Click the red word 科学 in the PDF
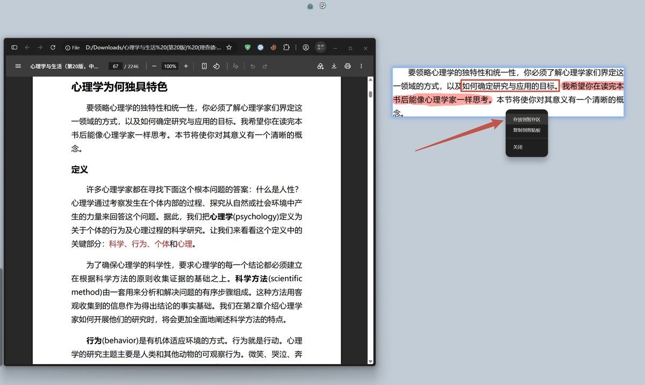The height and width of the screenshot is (385, 645). [116, 244]
